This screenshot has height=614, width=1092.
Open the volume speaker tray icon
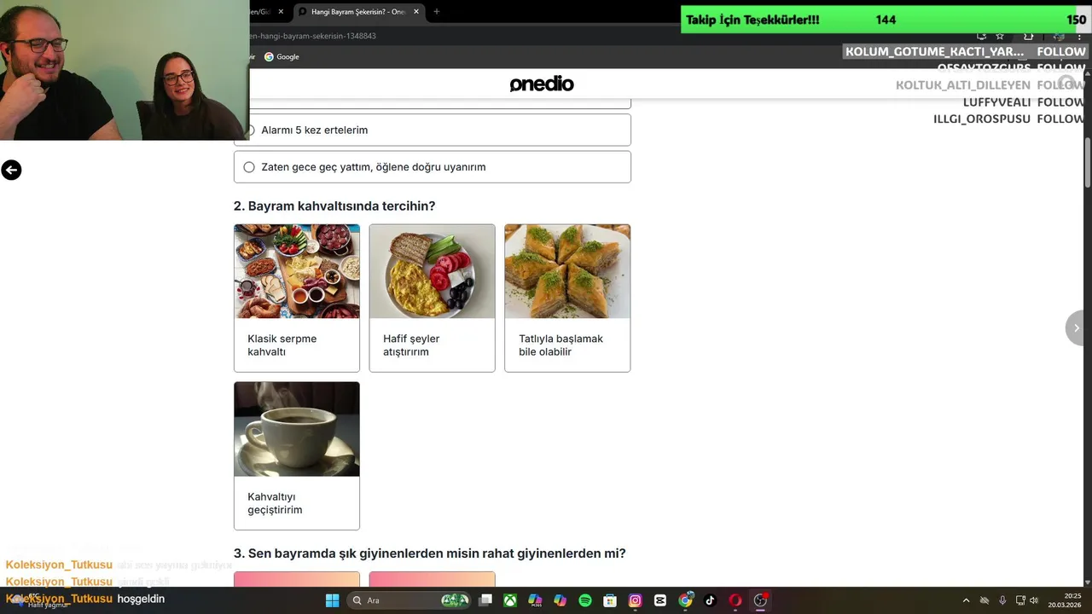click(x=1035, y=600)
